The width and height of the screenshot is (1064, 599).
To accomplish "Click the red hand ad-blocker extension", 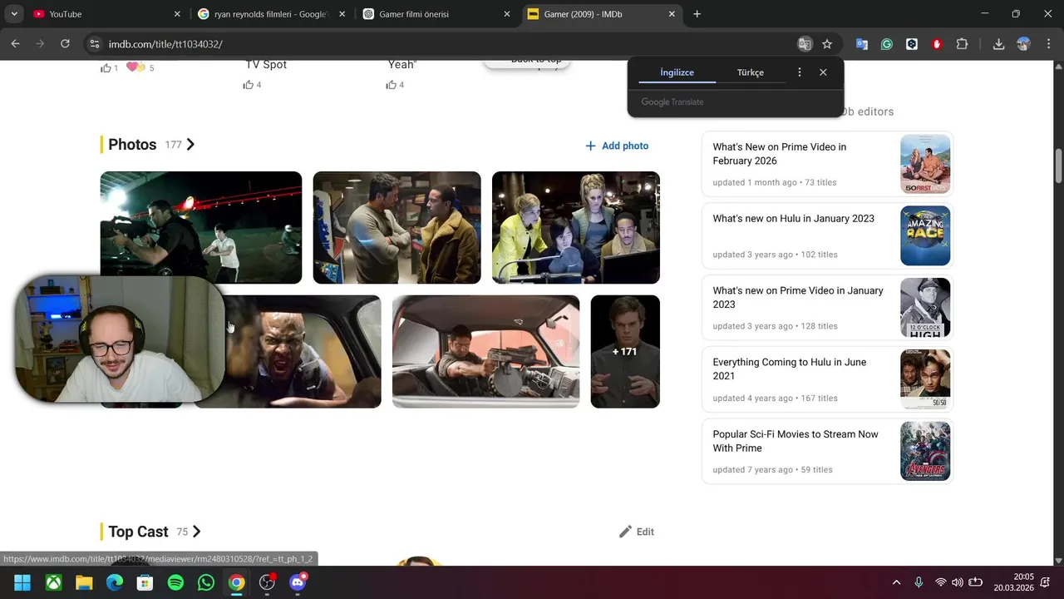I will (937, 44).
